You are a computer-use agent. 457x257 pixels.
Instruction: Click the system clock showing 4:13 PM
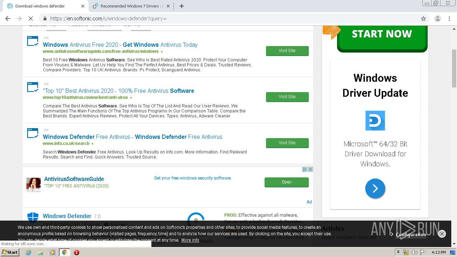(x=438, y=252)
